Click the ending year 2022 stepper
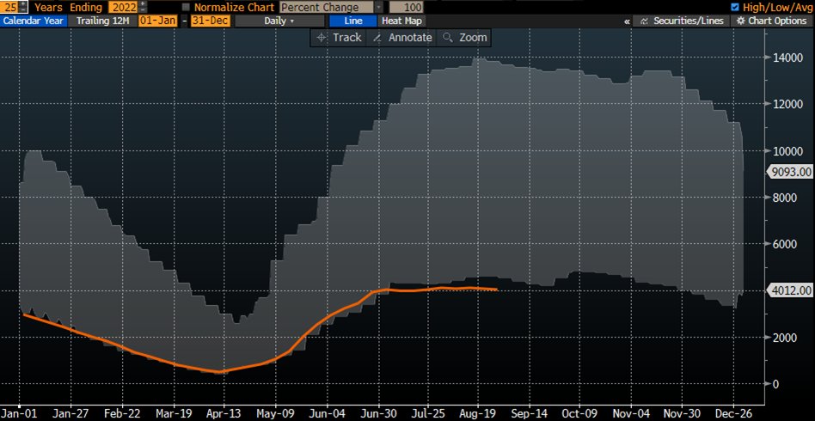This screenshot has width=815, height=421. pyautogui.click(x=143, y=7)
